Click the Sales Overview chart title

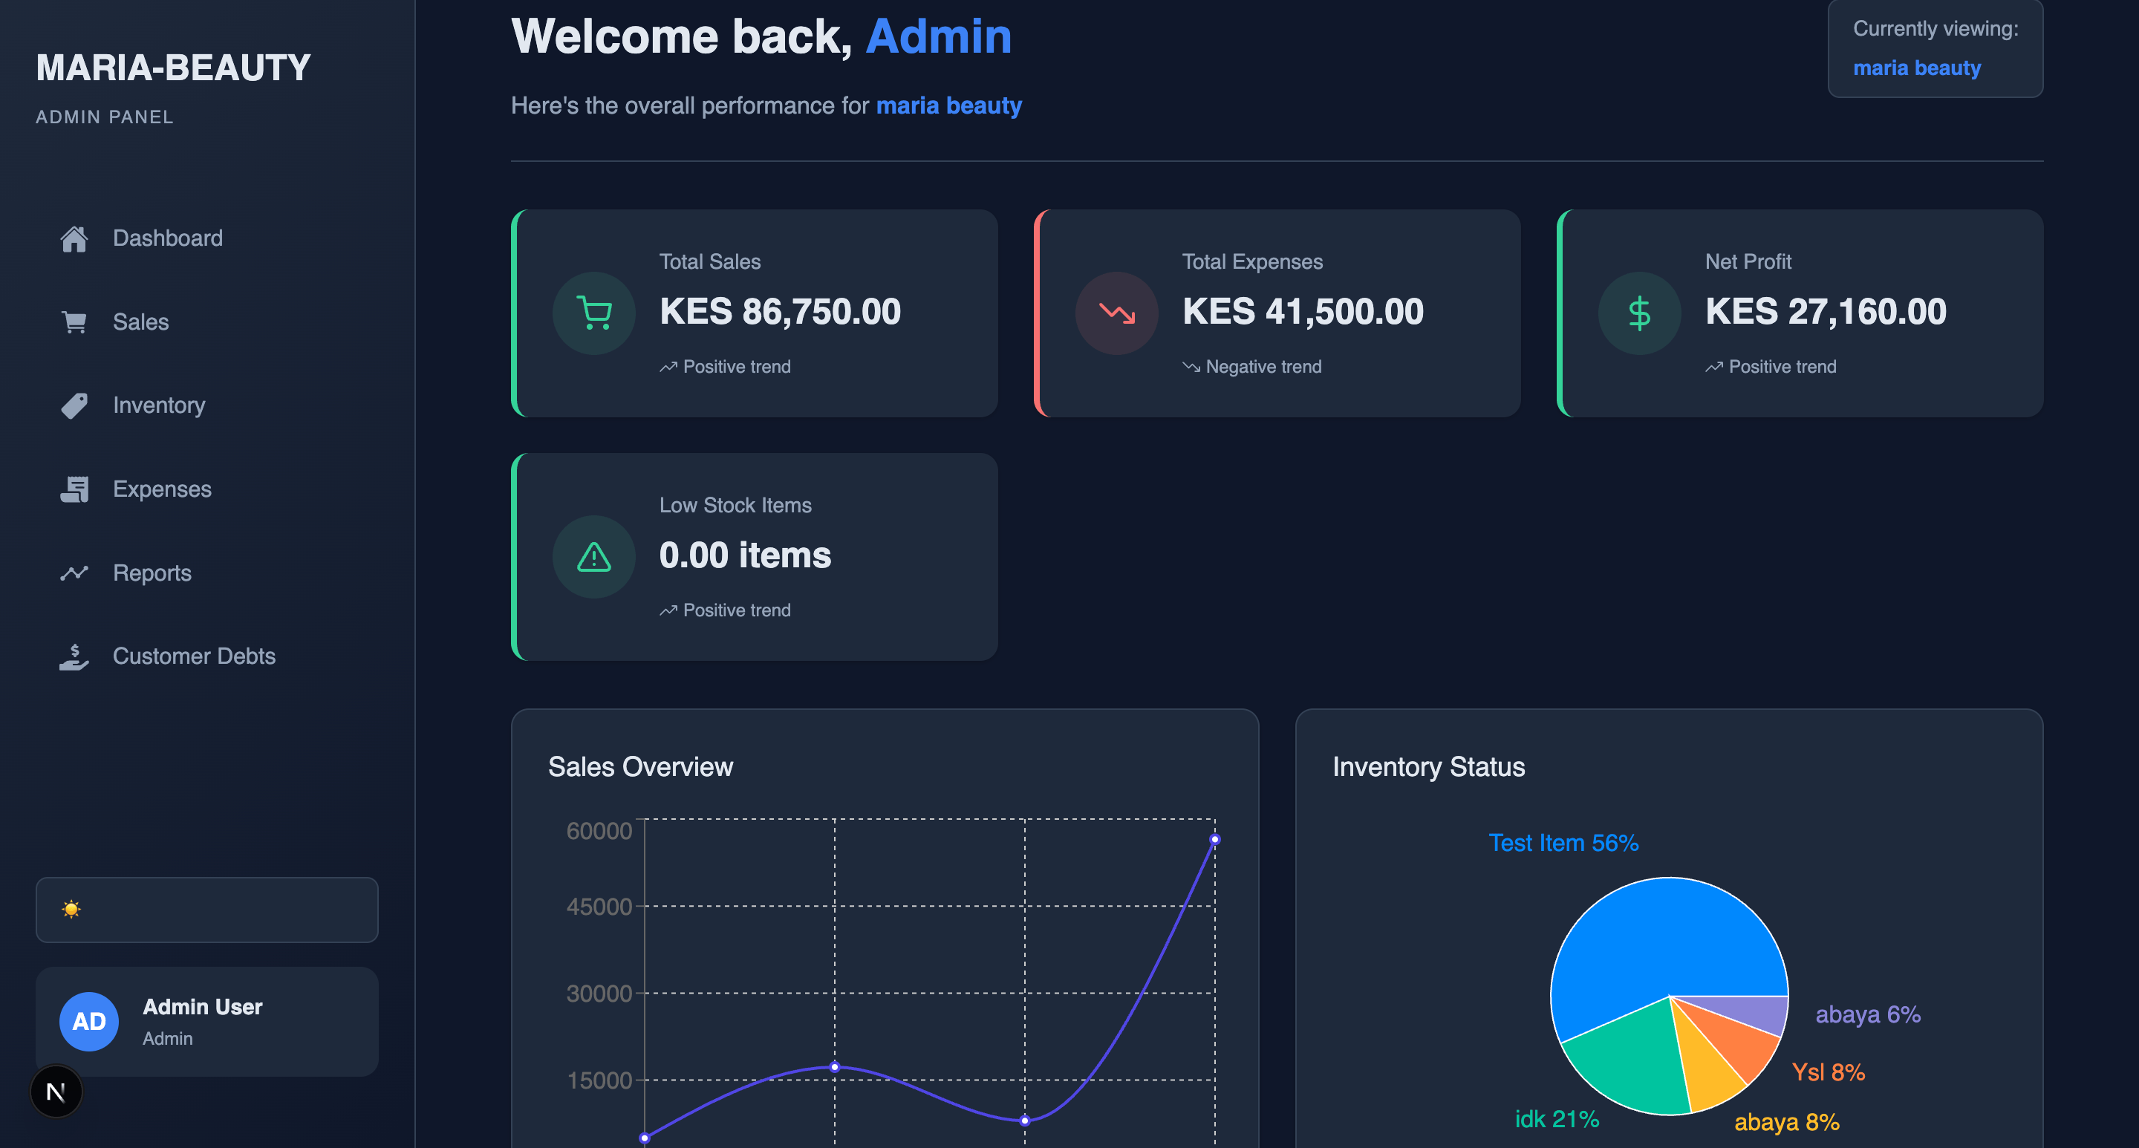point(640,767)
